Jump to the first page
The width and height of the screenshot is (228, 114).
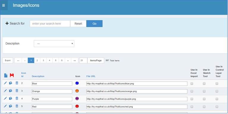tap(18, 60)
